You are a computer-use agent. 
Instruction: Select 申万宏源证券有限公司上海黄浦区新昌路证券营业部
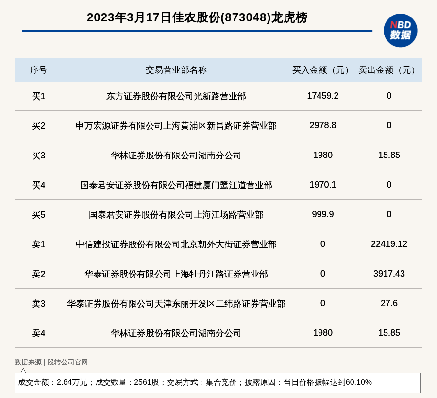tap(176, 126)
